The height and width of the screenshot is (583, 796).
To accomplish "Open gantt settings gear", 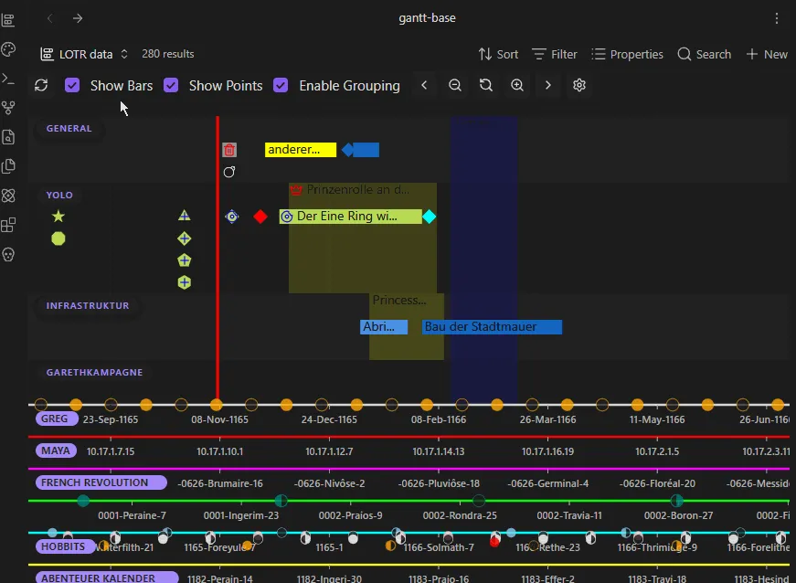I will 579,85.
